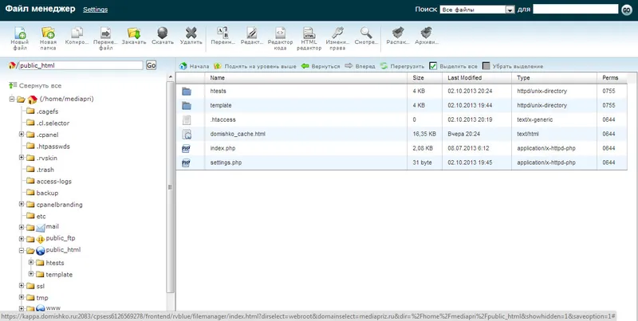Sort by the Perms column header

[612, 77]
